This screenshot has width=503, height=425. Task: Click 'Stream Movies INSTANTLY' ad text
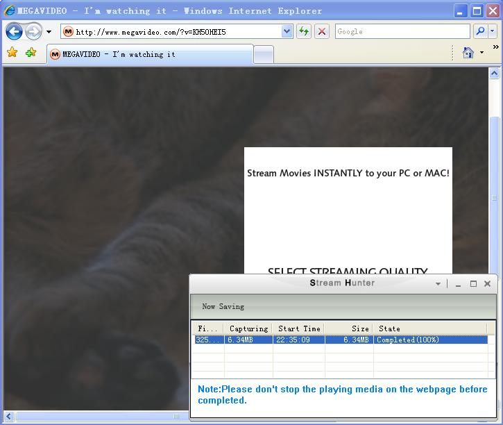pyautogui.click(x=348, y=174)
